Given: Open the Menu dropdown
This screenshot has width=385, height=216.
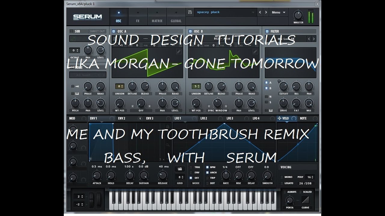Looking at the screenshot, I should pyautogui.click(x=279, y=12).
